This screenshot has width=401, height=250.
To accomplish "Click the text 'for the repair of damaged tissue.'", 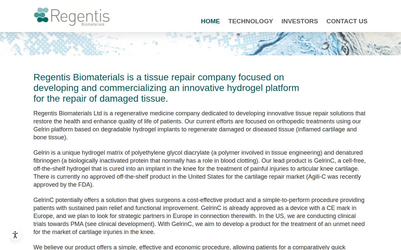I will [x=101, y=99].
